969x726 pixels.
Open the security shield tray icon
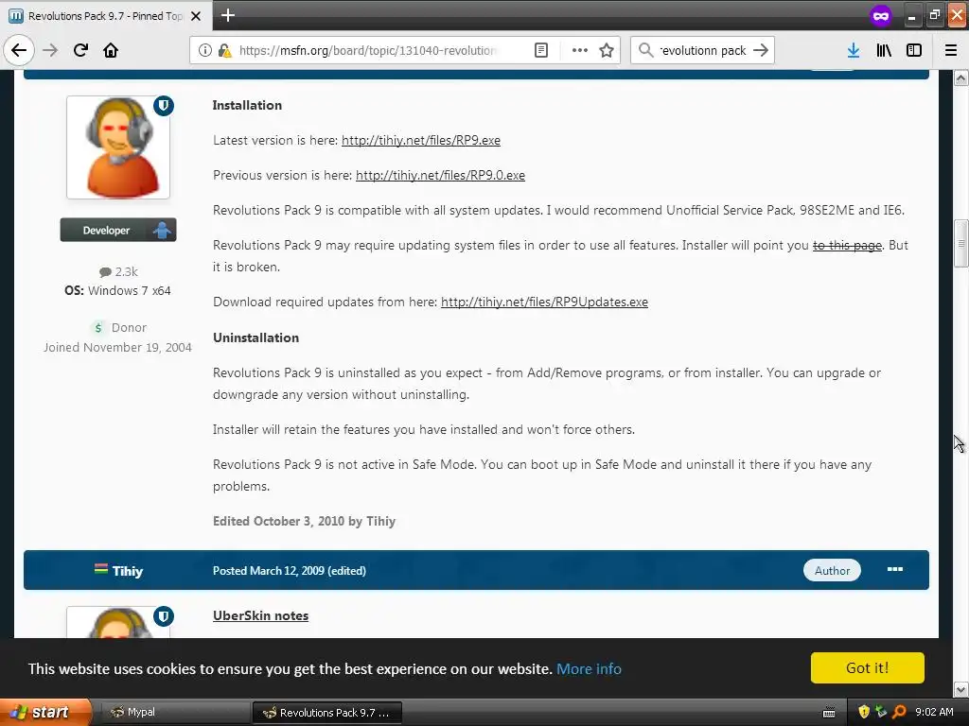click(x=864, y=712)
